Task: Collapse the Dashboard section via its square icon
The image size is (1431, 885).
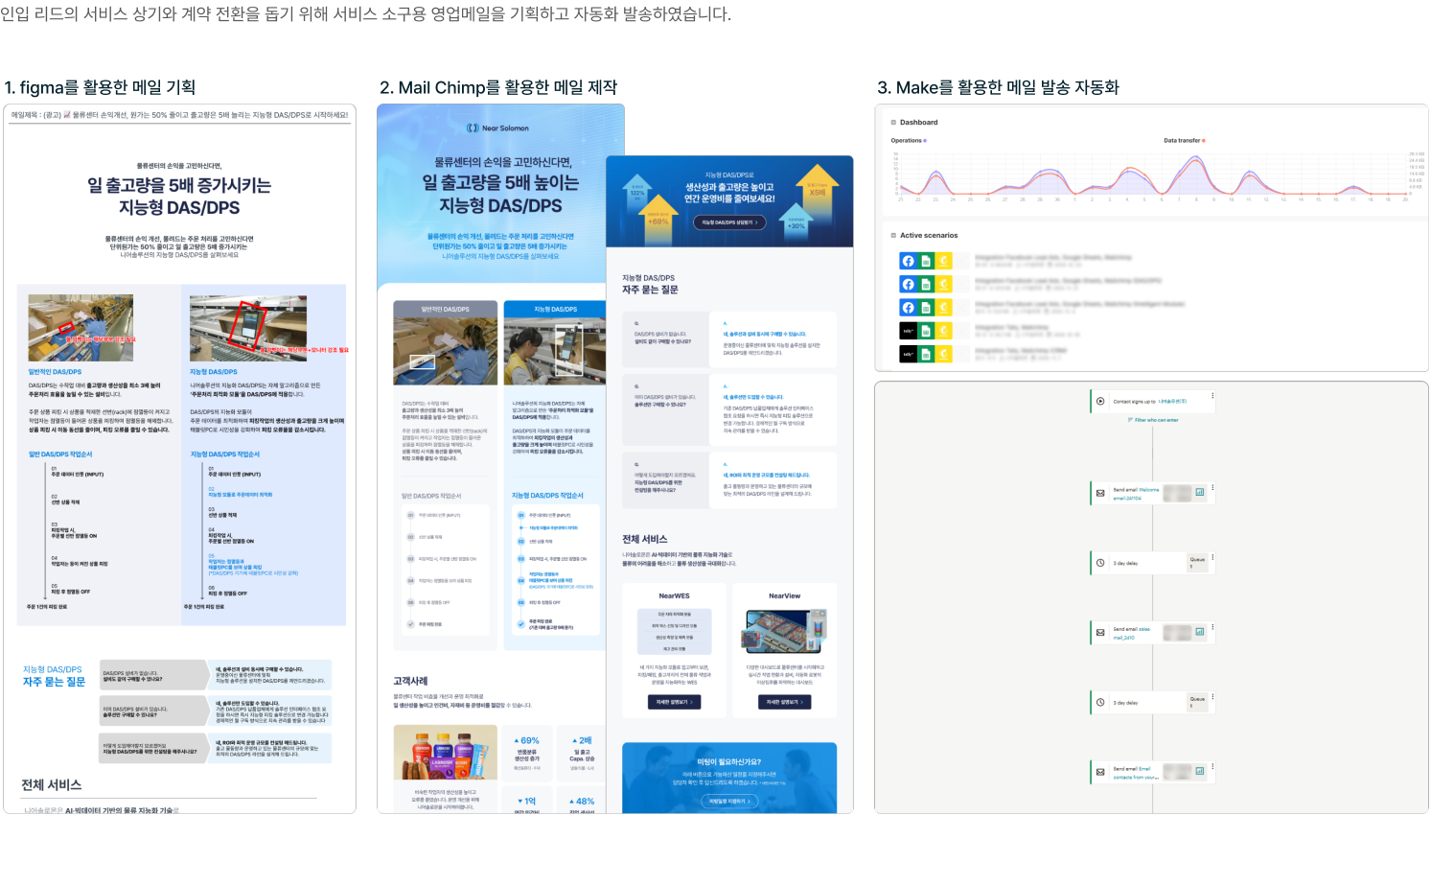Action: click(x=893, y=122)
